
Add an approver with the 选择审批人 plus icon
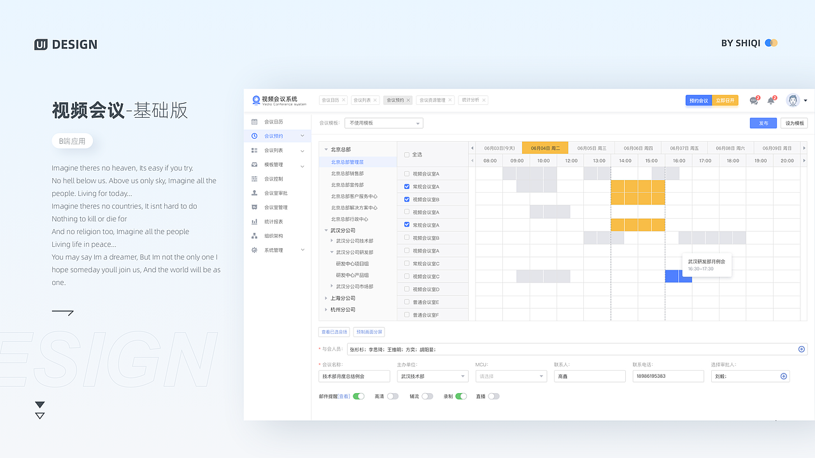pos(784,376)
